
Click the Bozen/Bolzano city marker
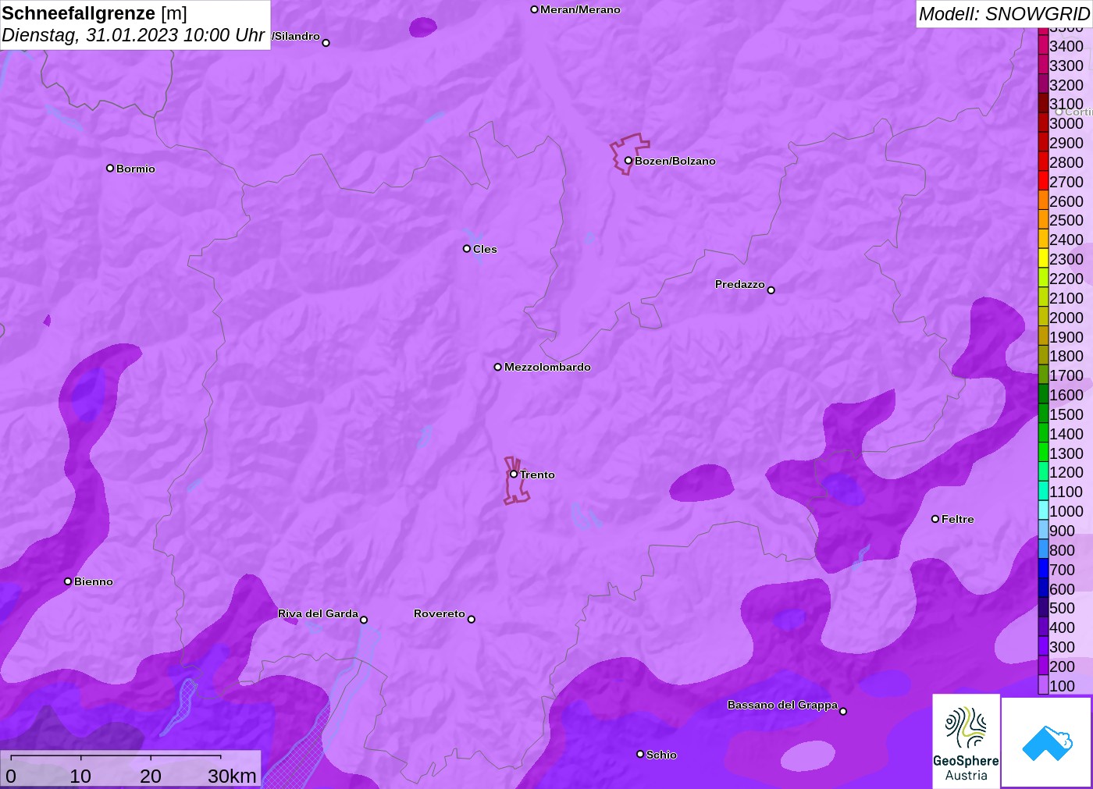click(628, 161)
